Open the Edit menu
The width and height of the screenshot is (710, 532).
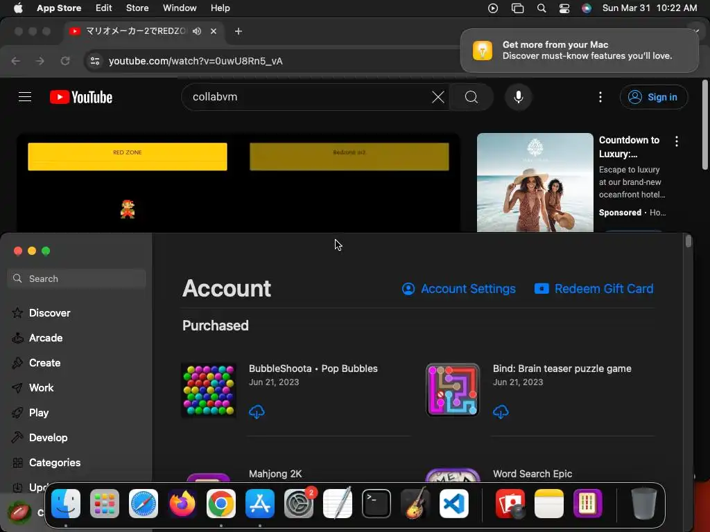[x=104, y=8]
